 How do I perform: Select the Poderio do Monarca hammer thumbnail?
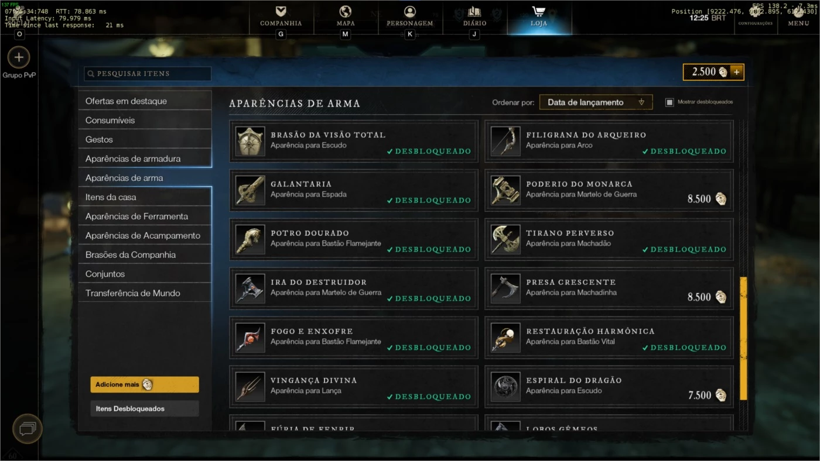[505, 190]
